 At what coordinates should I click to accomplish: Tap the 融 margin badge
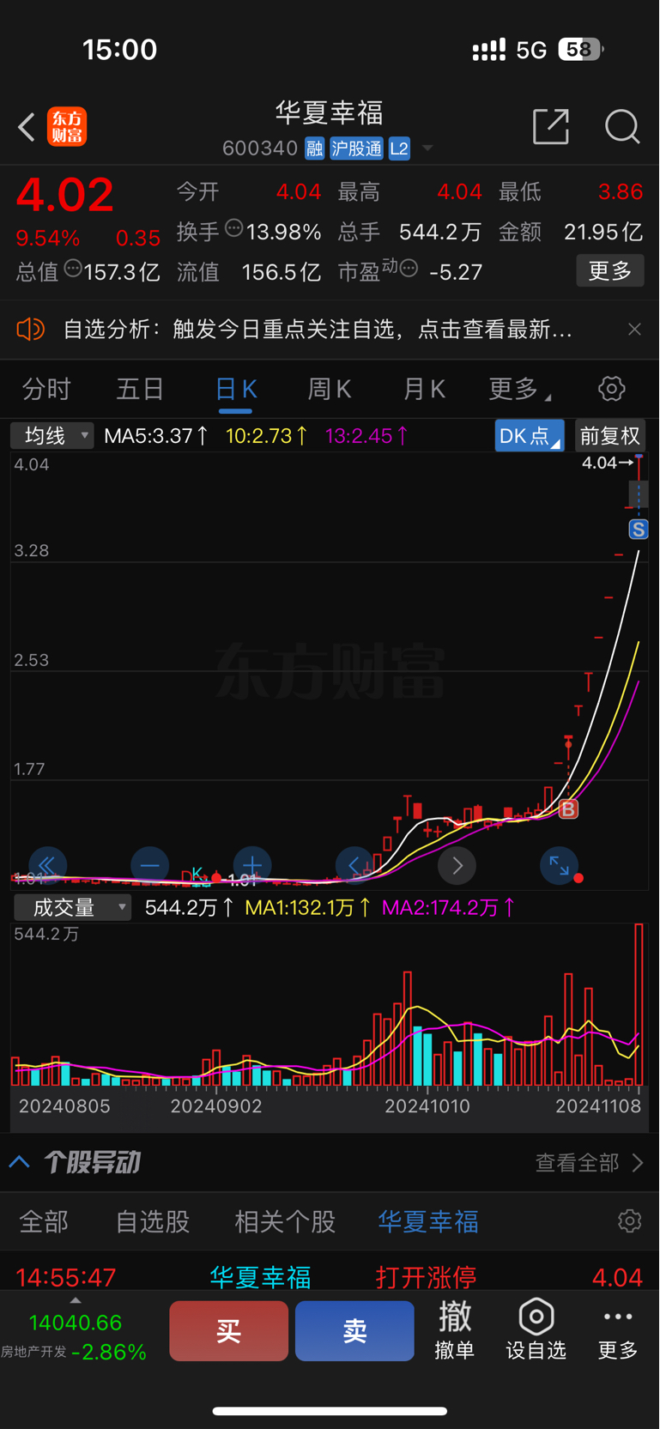314,148
